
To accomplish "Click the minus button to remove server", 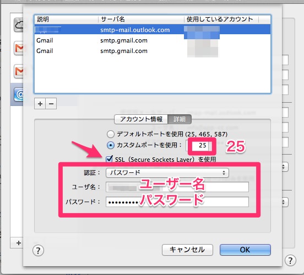I will click(51, 104).
